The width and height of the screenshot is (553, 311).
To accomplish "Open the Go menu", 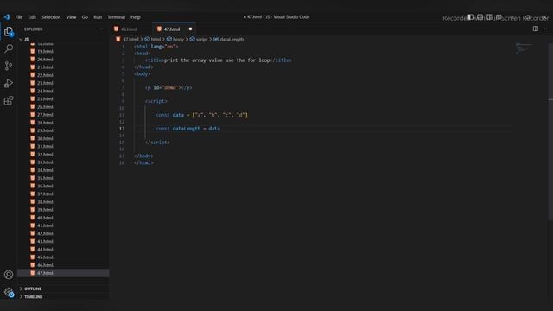I will tap(85, 17).
